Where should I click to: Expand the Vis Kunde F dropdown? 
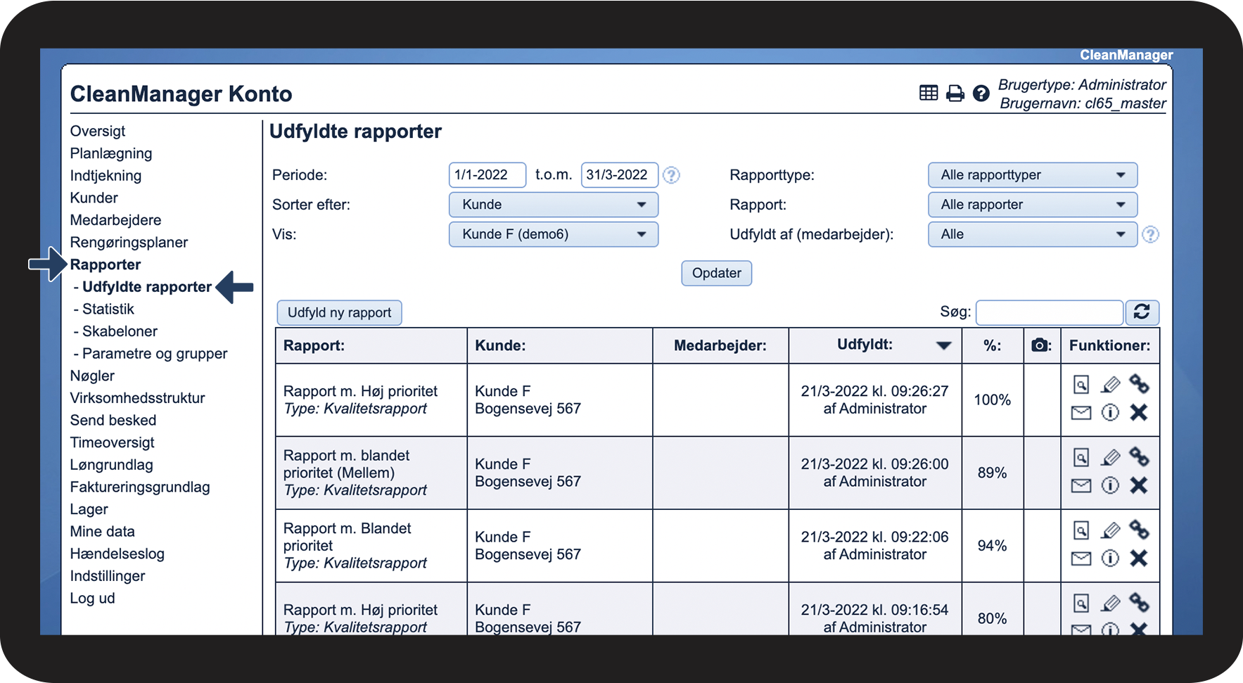pyautogui.click(x=553, y=234)
